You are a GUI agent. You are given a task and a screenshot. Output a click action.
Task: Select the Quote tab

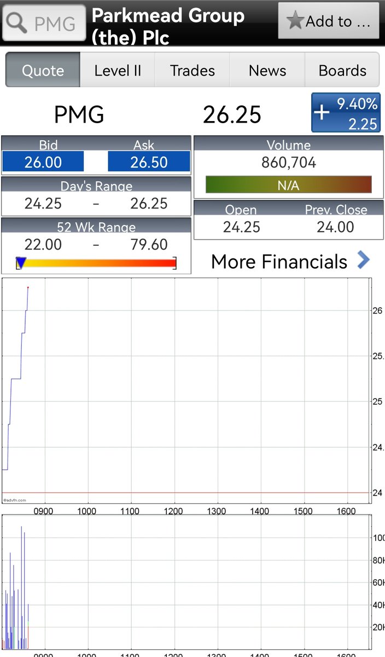[x=43, y=70]
